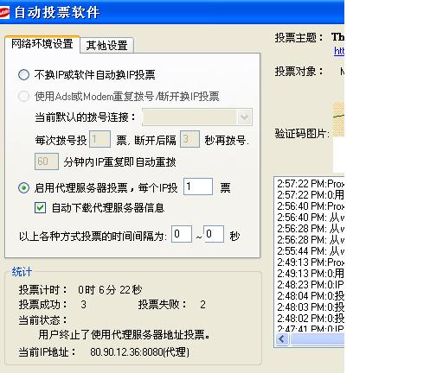Click the 当前默认的拨号连接 combo box field
The height and width of the screenshot is (373, 443).
(197, 117)
